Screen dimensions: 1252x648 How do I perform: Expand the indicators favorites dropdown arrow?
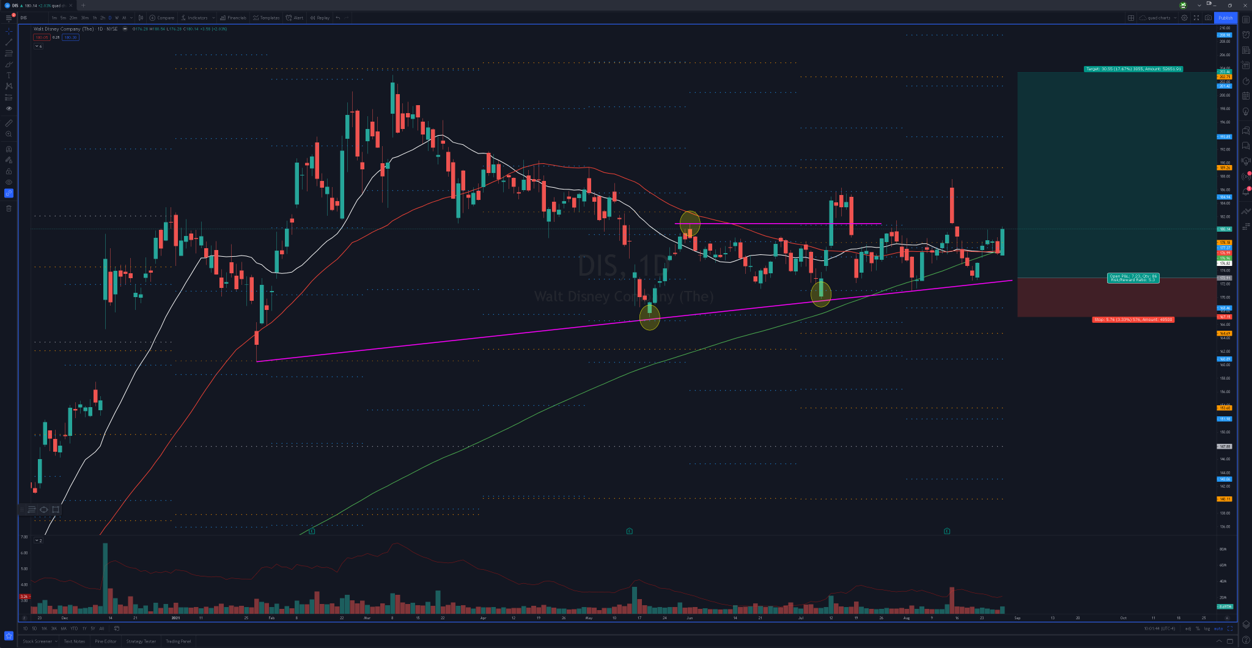click(x=213, y=18)
